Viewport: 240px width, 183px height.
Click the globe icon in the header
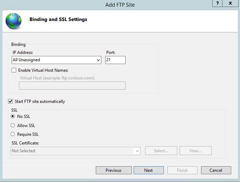coord(13,21)
